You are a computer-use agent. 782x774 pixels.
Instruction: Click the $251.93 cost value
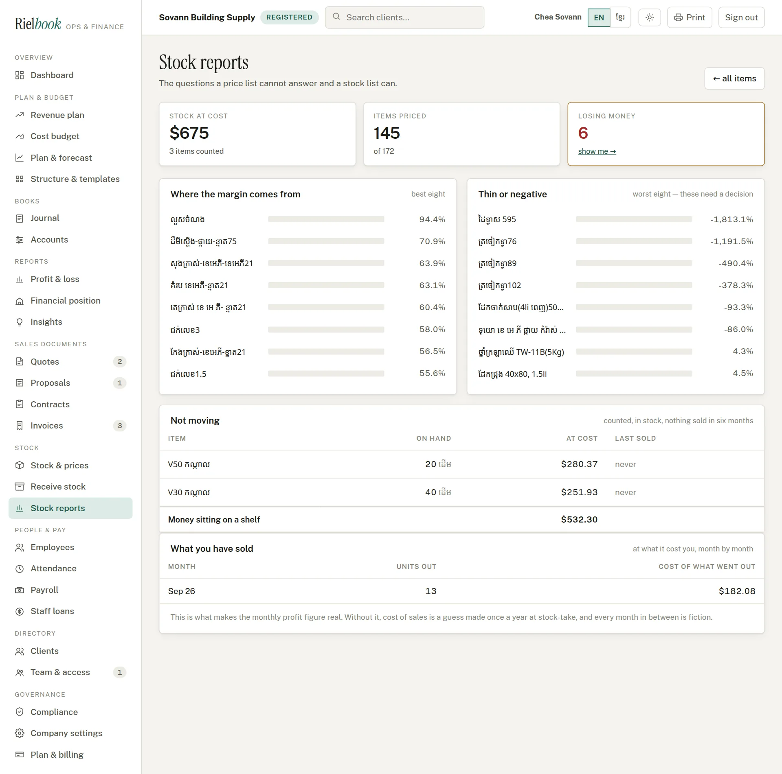pyautogui.click(x=579, y=492)
